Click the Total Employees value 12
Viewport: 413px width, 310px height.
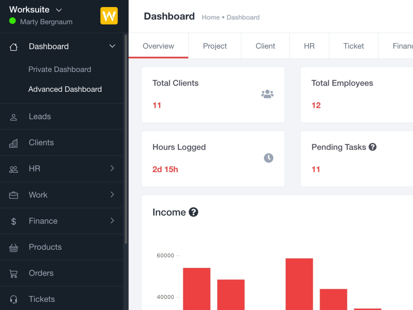tap(316, 105)
